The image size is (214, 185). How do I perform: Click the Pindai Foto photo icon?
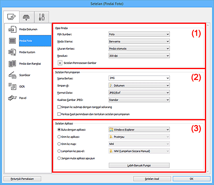tap(12, 41)
